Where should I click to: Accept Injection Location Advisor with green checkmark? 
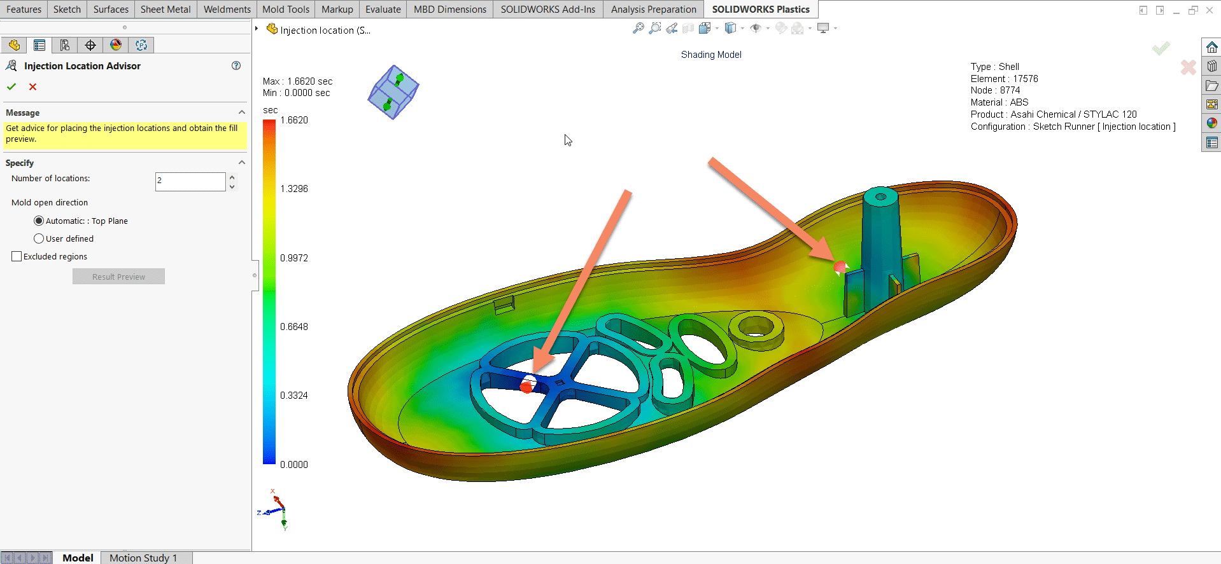[x=11, y=87]
